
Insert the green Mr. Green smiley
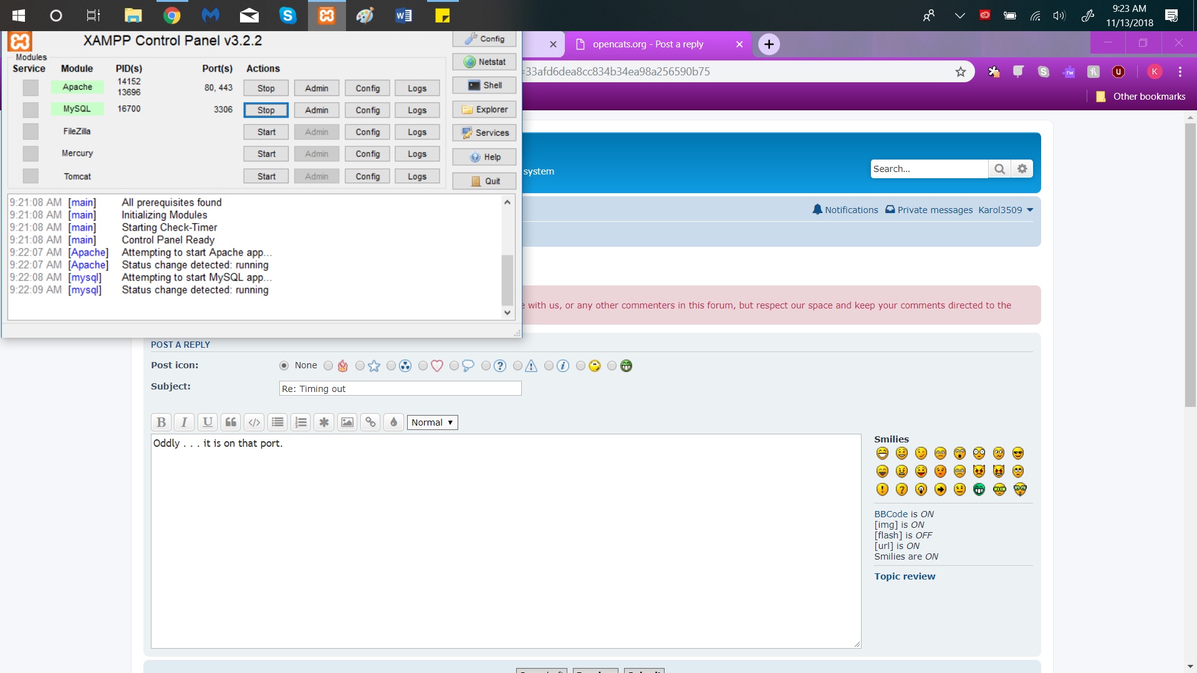pyautogui.click(x=979, y=489)
